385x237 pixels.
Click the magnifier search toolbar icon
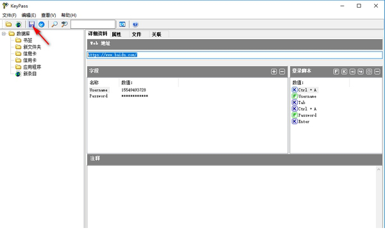55,24
